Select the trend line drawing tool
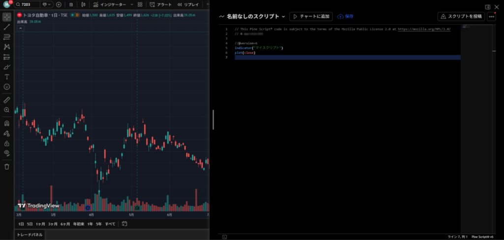This screenshot has width=504, height=240. tap(7, 27)
